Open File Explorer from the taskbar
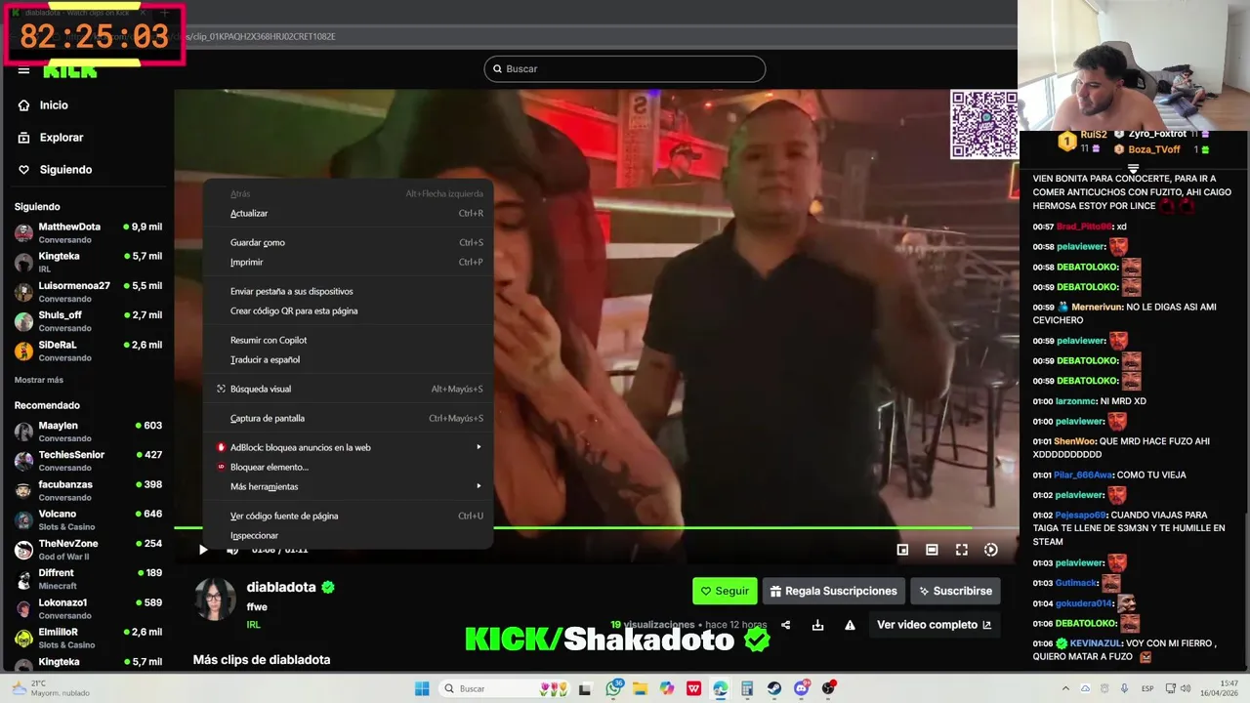 (640, 688)
